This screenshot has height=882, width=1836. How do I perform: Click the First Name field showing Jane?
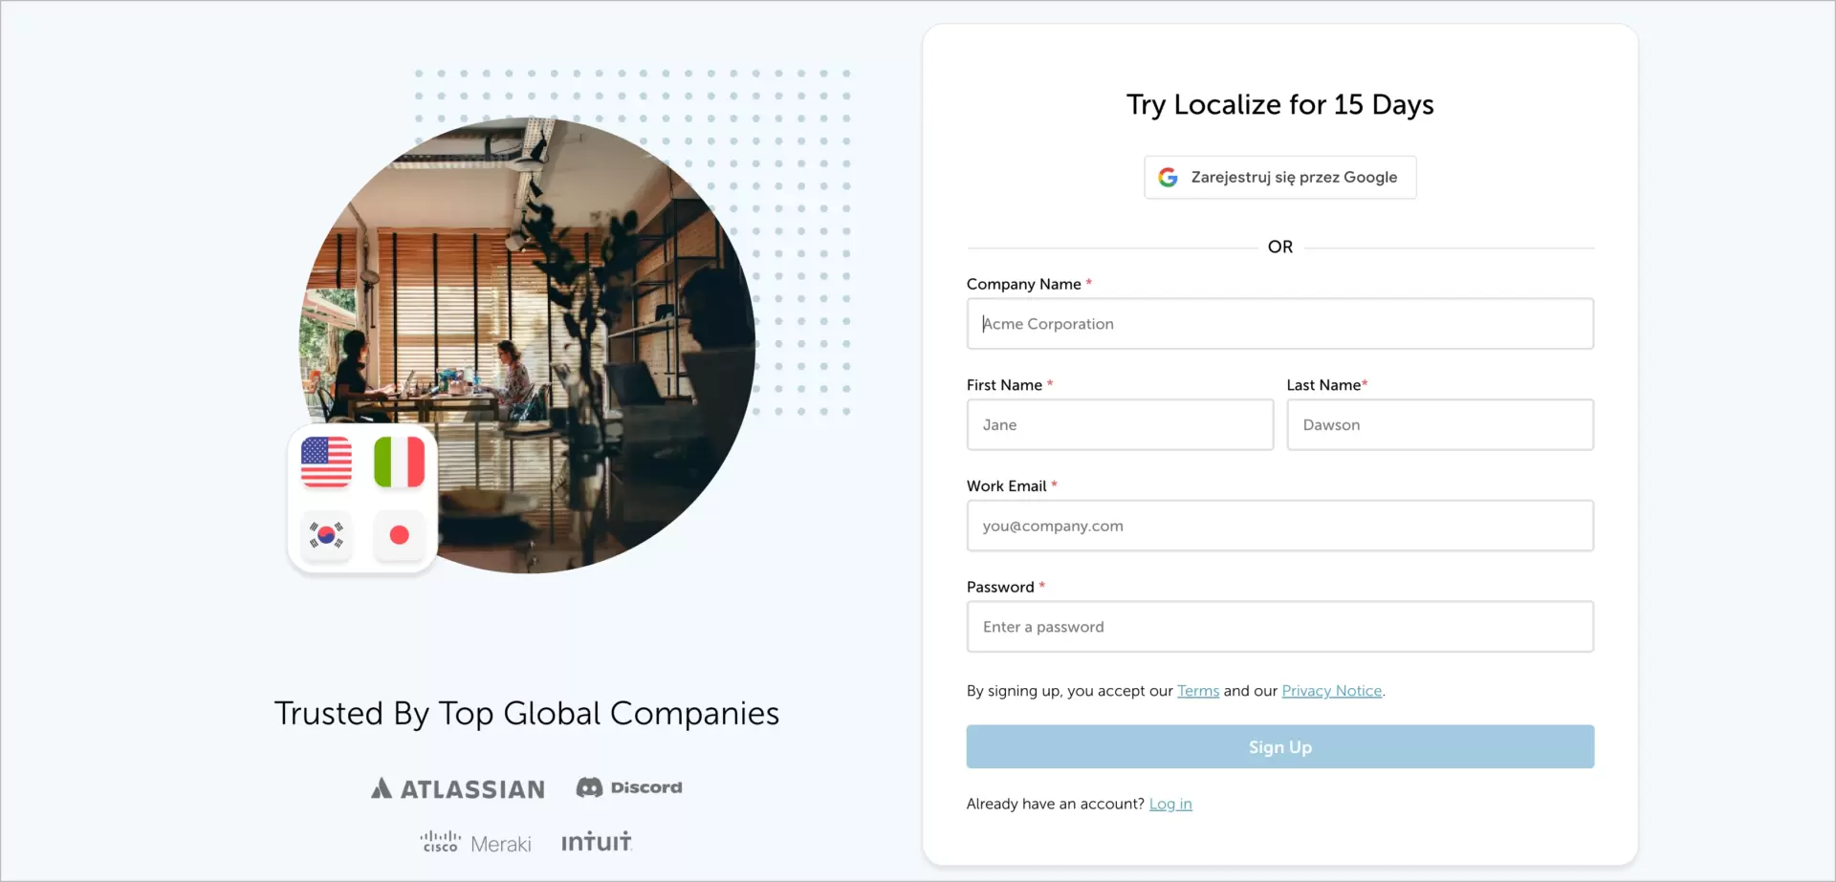pyautogui.click(x=1119, y=424)
